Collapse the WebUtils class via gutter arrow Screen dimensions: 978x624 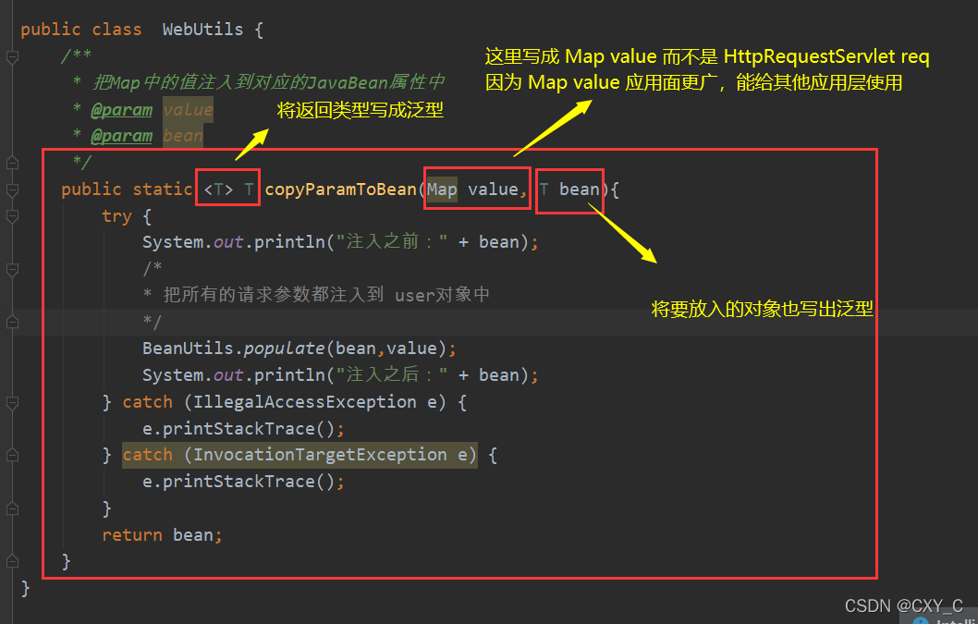tap(10, 30)
